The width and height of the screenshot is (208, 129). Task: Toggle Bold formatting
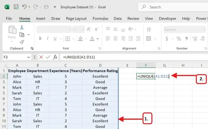click(40, 38)
